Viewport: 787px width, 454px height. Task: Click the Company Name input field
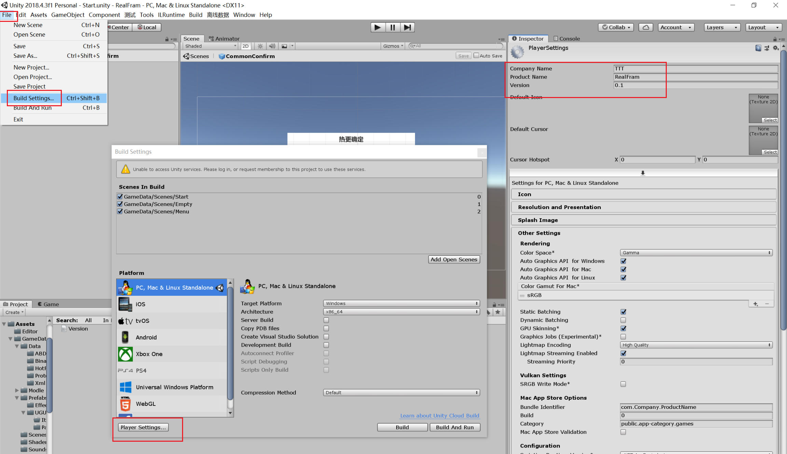[x=696, y=69]
